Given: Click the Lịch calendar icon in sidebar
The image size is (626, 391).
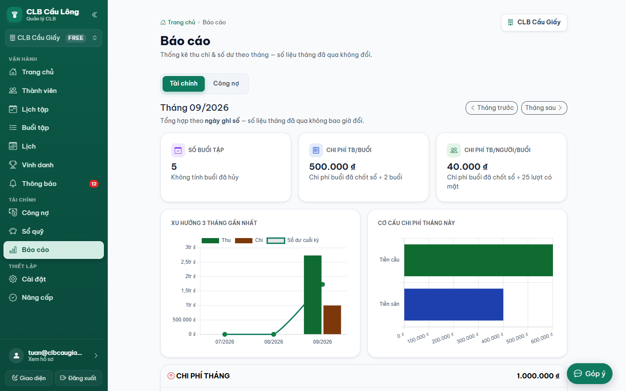Looking at the screenshot, I should click(13, 146).
